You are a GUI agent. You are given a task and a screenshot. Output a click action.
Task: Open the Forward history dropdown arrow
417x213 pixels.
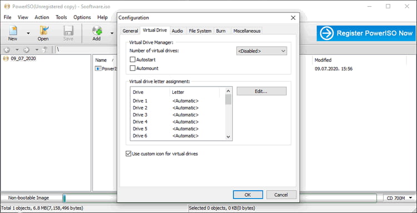click(x=37, y=49)
